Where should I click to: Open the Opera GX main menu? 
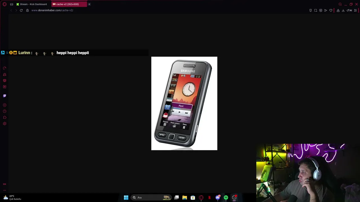pos(4,4)
